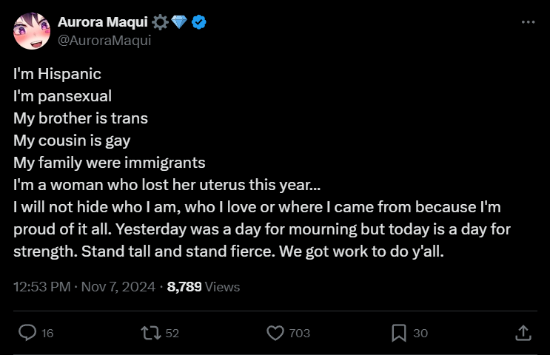Click the like count of 703

click(299, 334)
